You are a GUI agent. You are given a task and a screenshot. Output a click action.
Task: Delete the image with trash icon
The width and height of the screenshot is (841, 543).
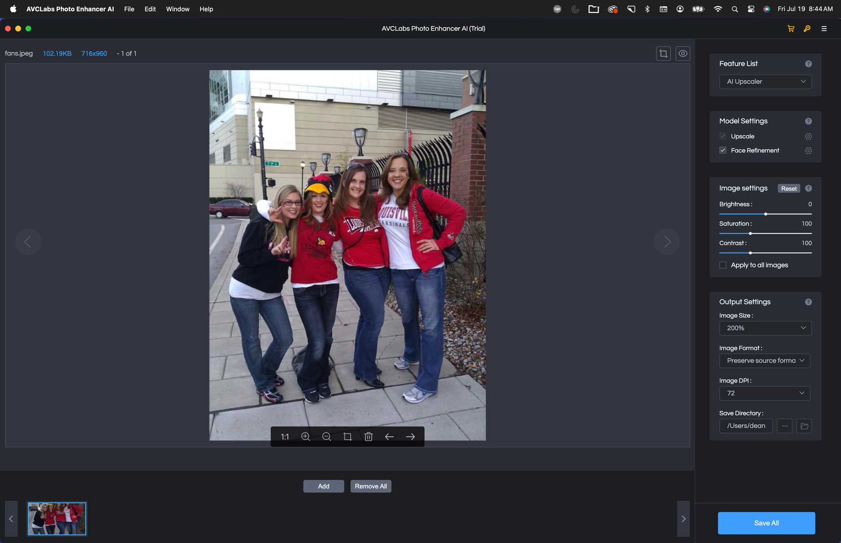[369, 437]
